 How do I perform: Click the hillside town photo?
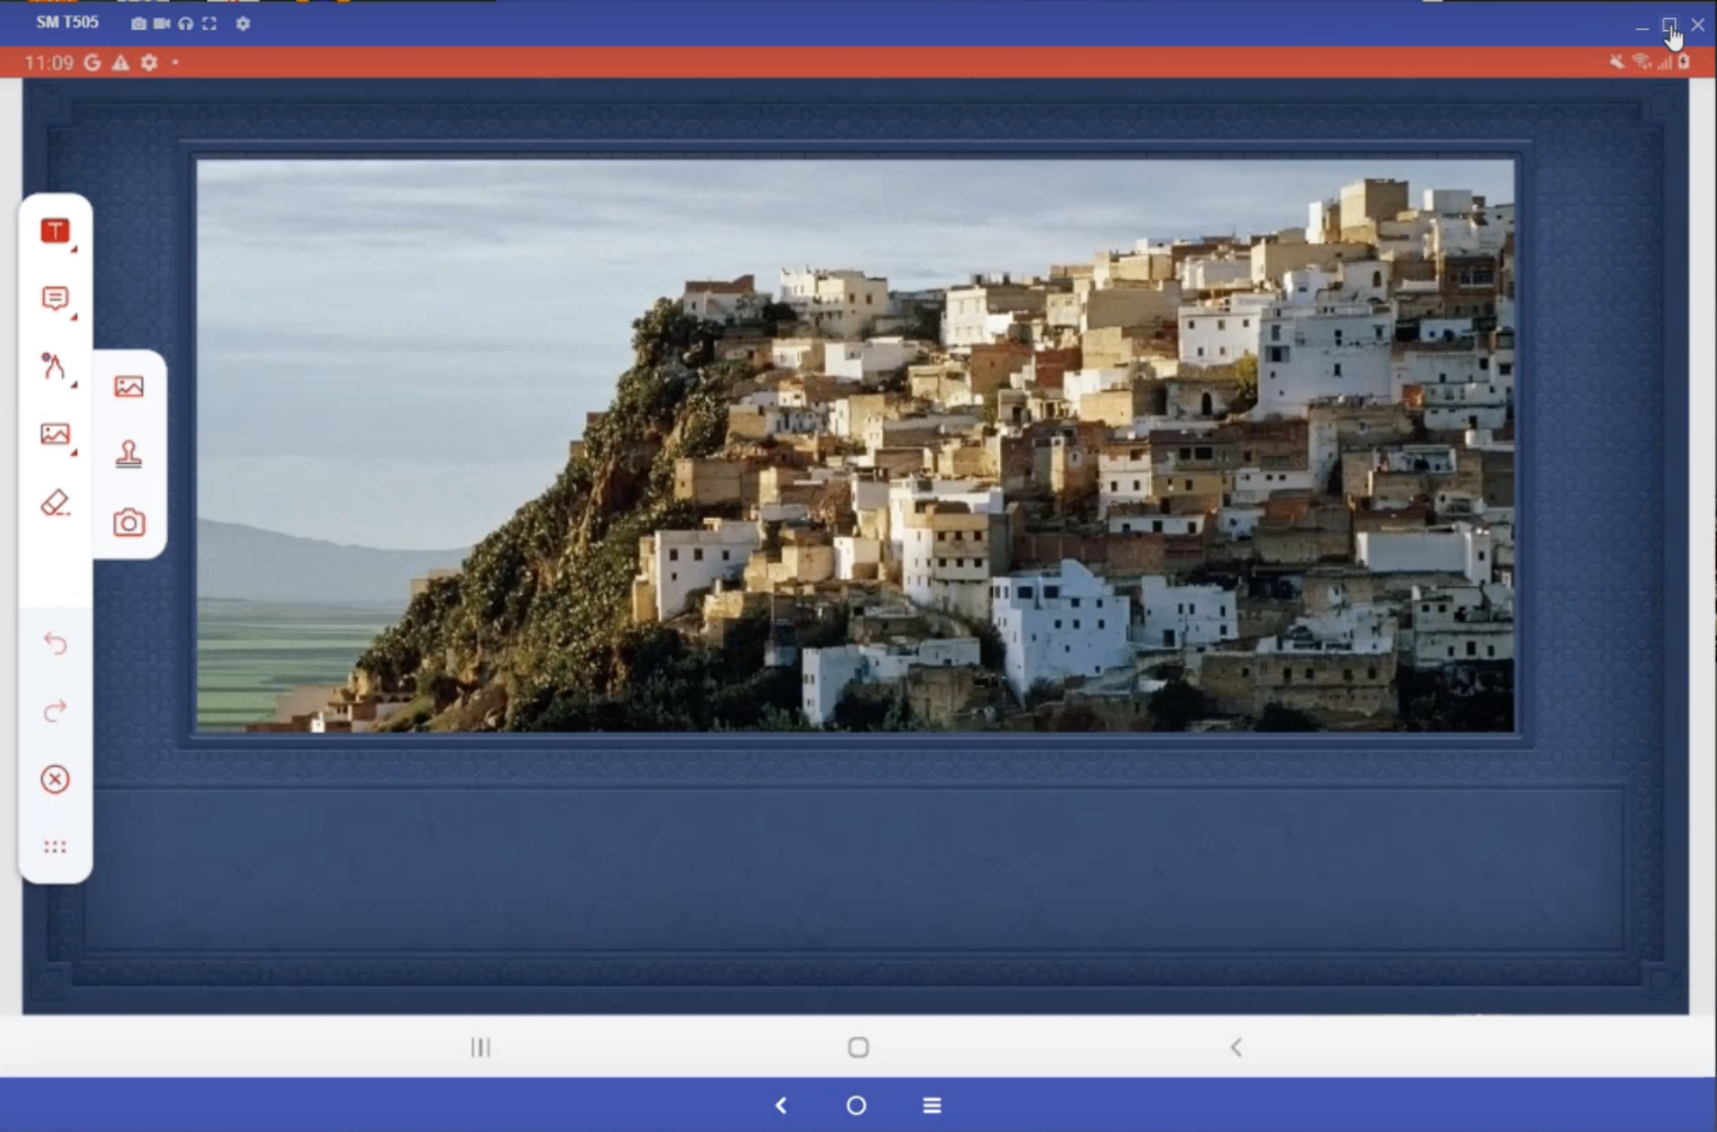point(855,445)
